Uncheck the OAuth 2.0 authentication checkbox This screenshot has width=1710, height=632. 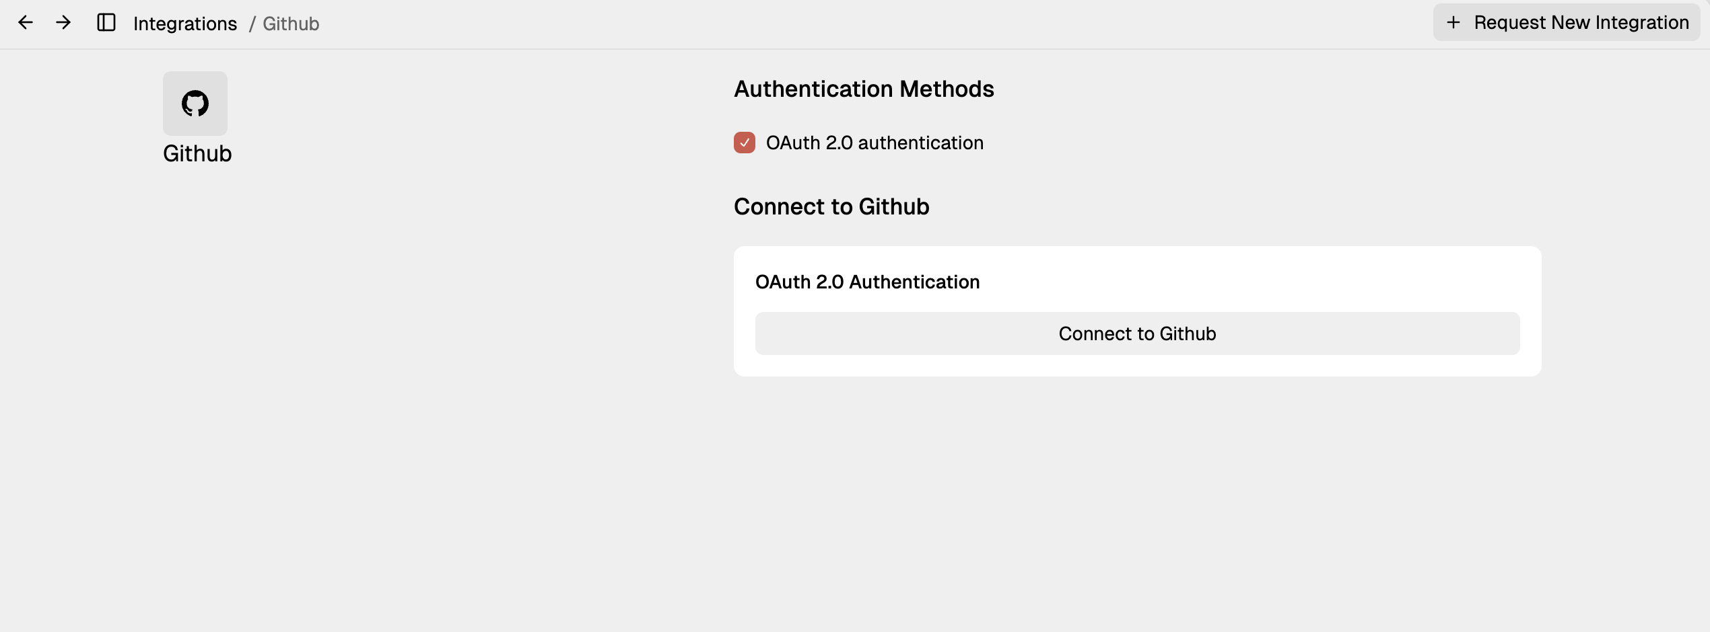[744, 143]
